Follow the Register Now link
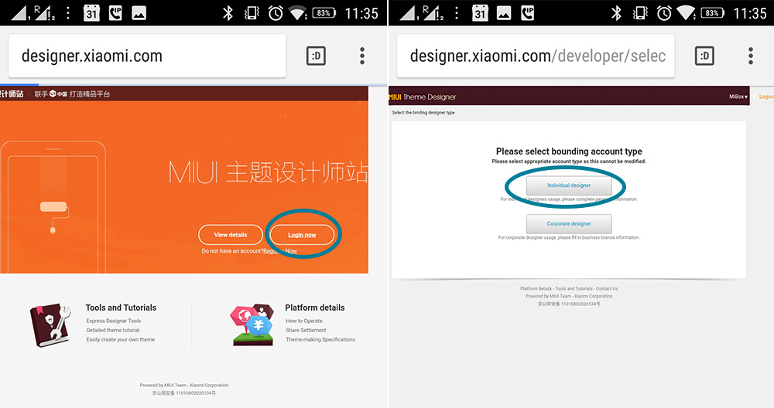 (x=279, y=251)
